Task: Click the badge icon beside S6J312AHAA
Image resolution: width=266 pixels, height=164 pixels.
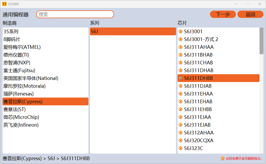Action: 181,133
